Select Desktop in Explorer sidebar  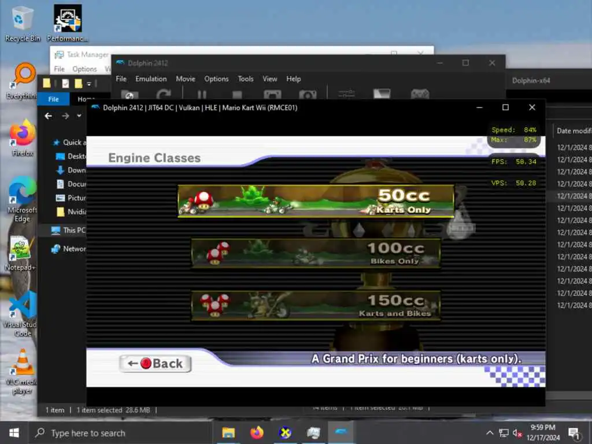(x=71, y=156)
